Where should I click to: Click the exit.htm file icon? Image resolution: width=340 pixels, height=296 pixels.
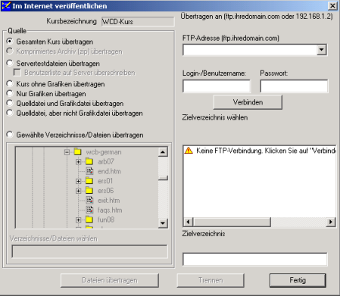(x=89, y=200)
